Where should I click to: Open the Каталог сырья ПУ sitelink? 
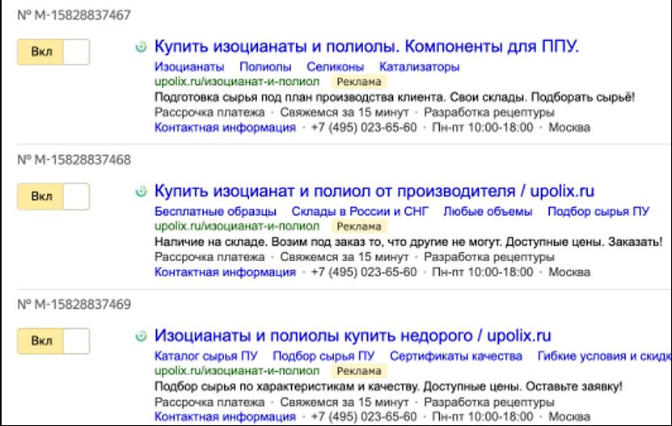click(x=205, y=356)
